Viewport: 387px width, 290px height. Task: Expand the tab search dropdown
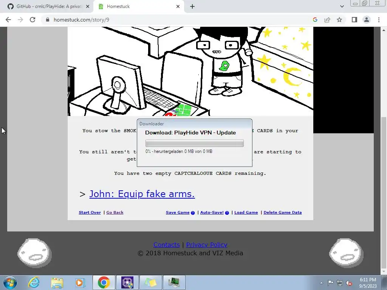342,6
